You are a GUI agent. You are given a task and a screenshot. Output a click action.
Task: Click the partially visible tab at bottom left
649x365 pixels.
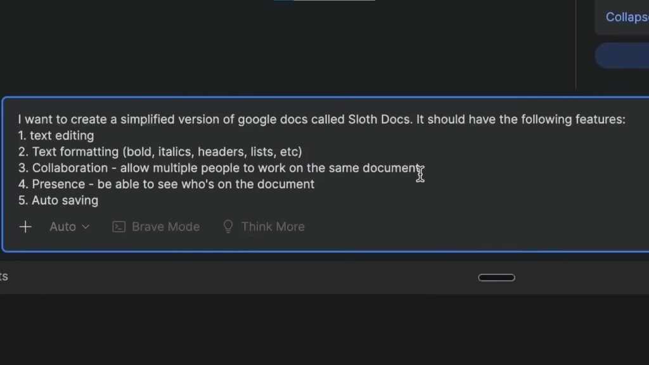(x=4, y=277)
